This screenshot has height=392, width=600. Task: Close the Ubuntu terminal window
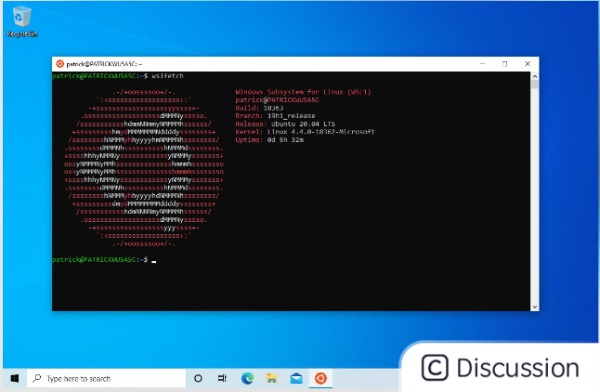click(527, 64)
